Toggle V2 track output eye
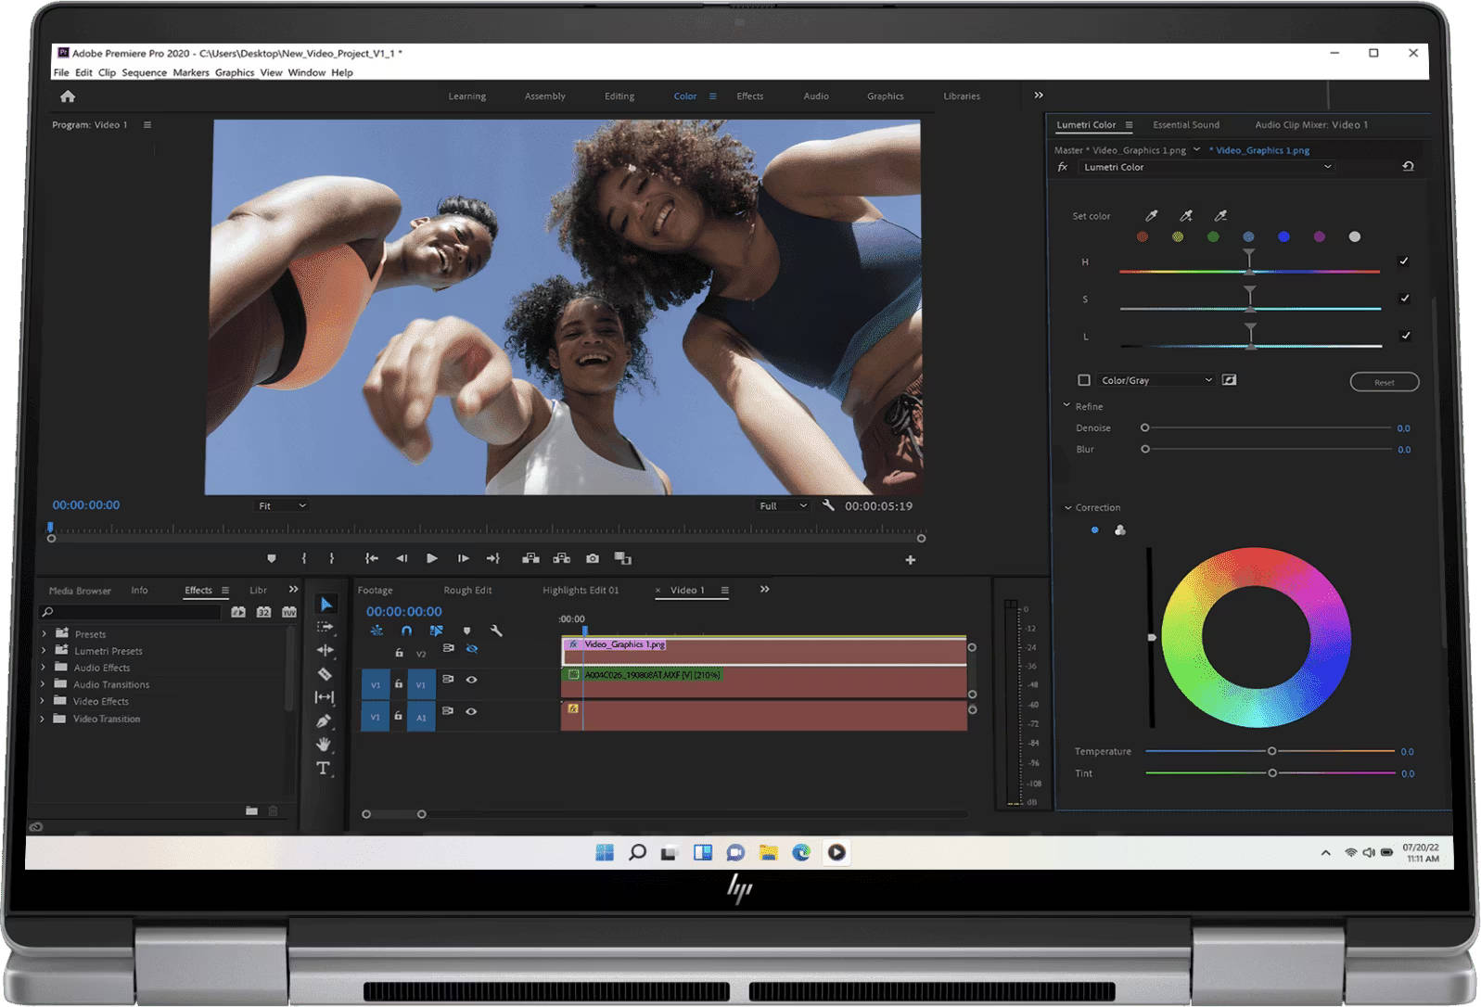This screenshot has width=1481, height=1007. click(472, 649)
